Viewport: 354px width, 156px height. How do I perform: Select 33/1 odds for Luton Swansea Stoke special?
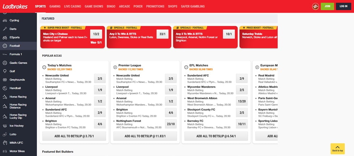click(x=162, y=34)
